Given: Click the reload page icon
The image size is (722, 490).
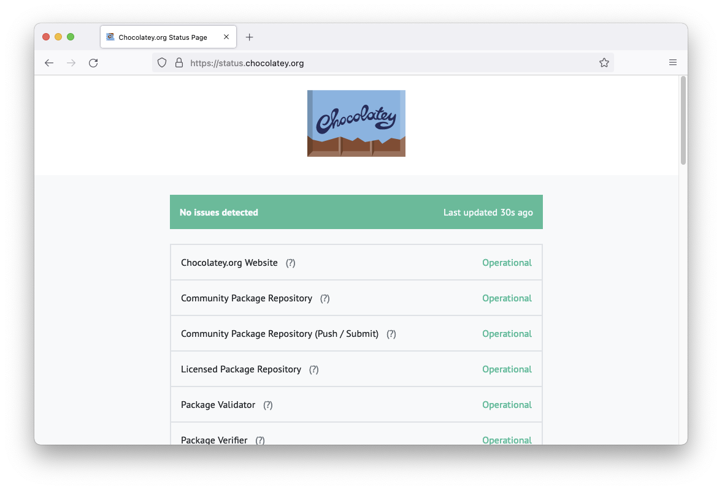Looking at the screenshot, I should [93, 62].
